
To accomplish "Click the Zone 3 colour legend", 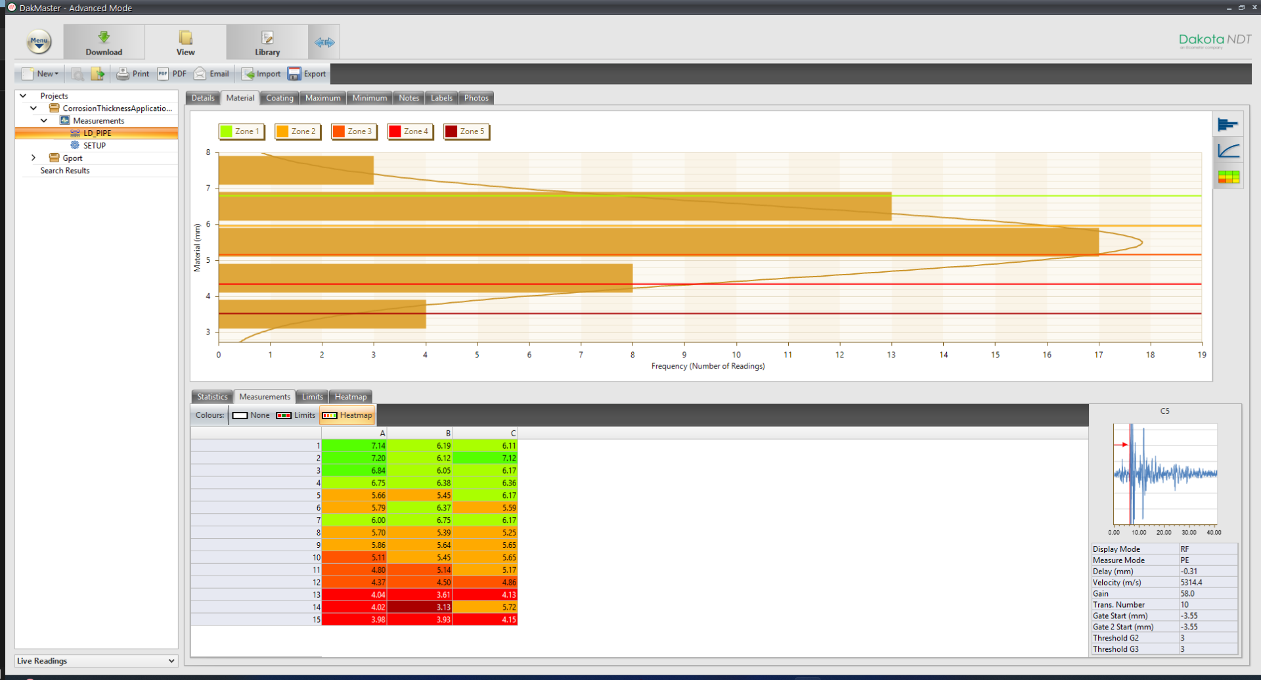I will (353, 131).
